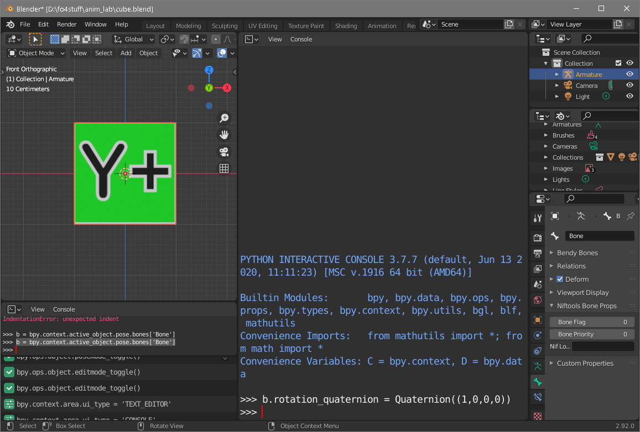The height and width of the screenshot is (432, 640).
Task: Choose Set new selection mode
Action: [x=54, y=39]
